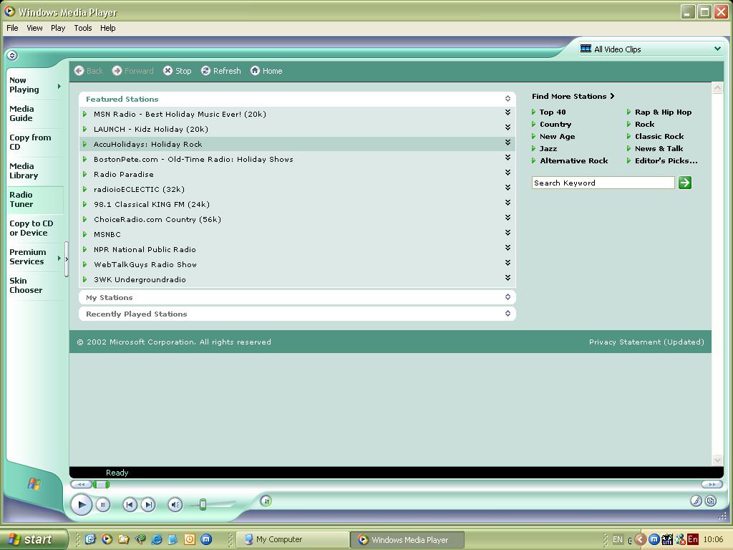The width and height of the screenshot is (733, 550).
Task: Refresh the radio tuner page
Action: (220, 71)
